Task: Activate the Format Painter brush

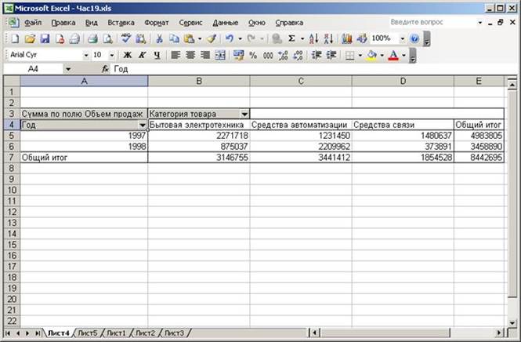Action: point(212,38)
